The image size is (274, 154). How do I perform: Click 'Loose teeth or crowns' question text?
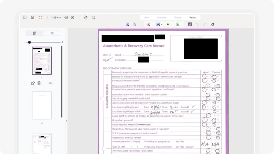[x=148, y=116]
